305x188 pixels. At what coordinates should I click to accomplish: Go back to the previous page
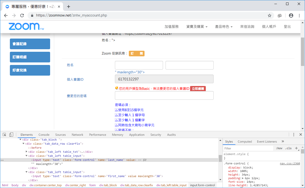coord(6,15)
